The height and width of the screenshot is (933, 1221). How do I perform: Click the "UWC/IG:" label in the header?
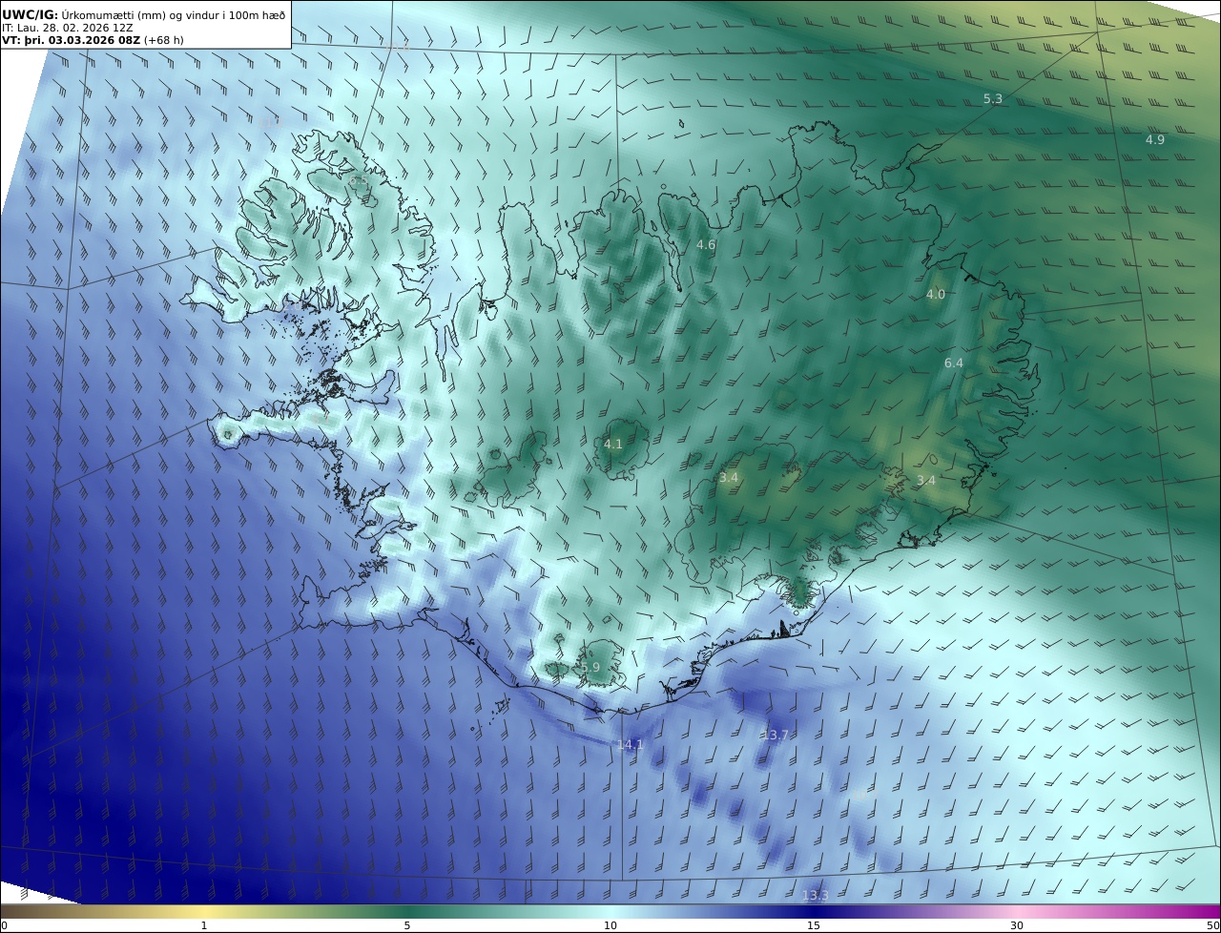[30, 14]
